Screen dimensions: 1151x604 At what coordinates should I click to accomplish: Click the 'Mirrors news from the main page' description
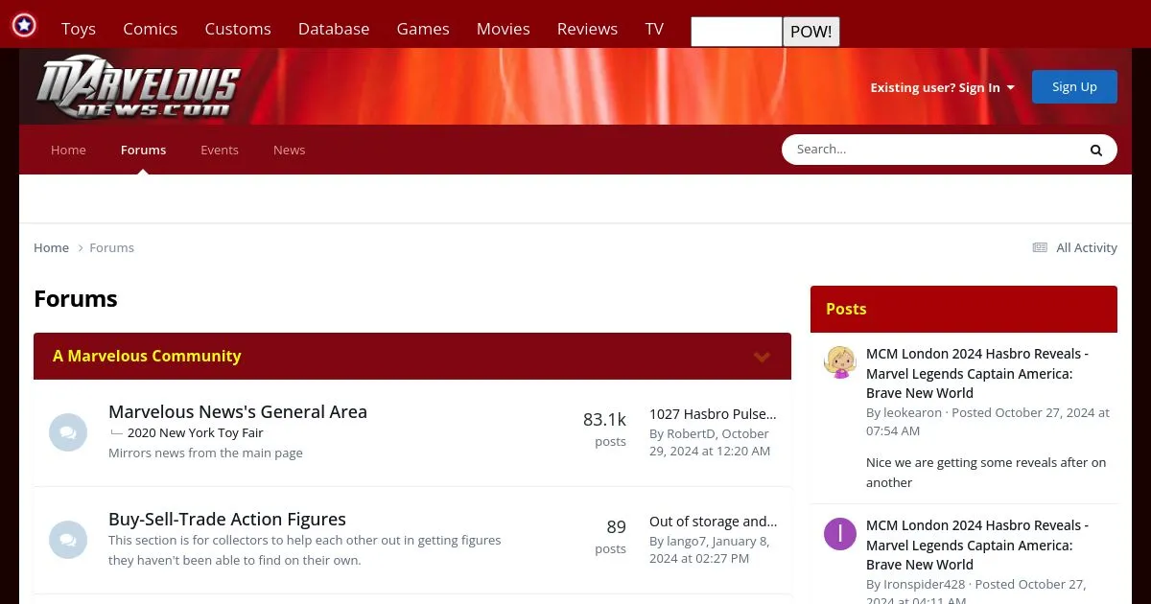[205, 453]
